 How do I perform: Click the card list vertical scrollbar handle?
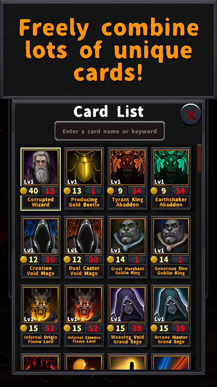point(199,159)
